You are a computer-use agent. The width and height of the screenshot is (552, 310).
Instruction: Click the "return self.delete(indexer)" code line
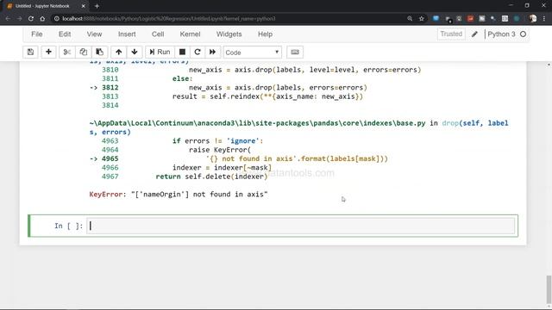211,177
